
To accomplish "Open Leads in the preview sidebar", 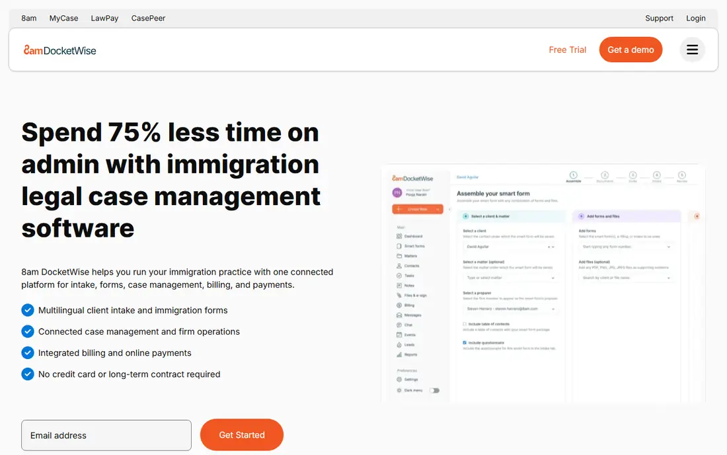I will [406, 345].
